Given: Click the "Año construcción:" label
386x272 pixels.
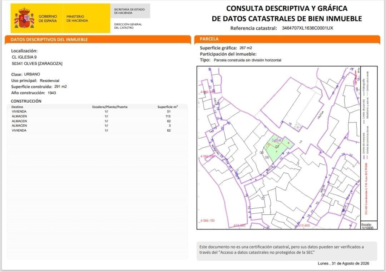Looking at the screenshot, I should 28,93.
